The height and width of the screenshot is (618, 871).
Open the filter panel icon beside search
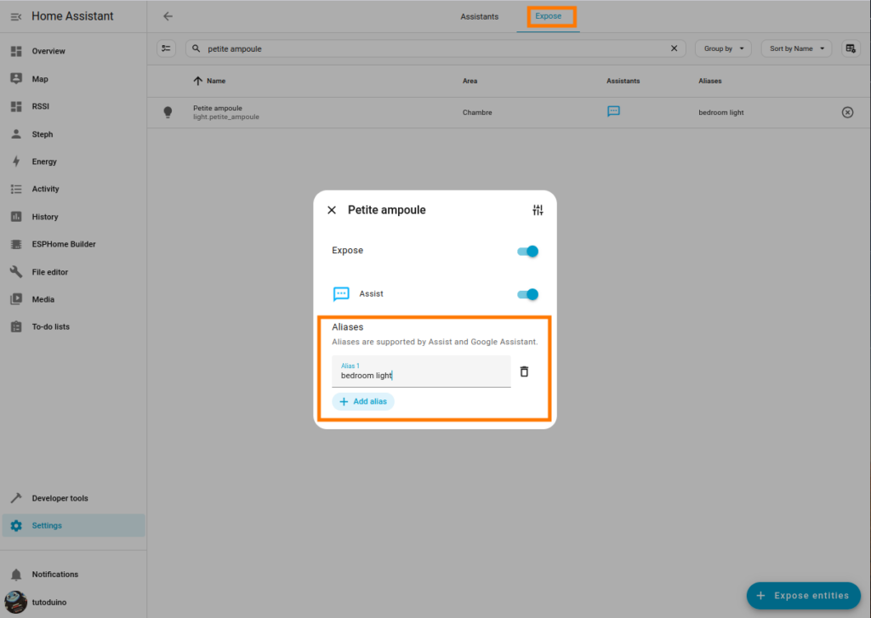[167, 48]
